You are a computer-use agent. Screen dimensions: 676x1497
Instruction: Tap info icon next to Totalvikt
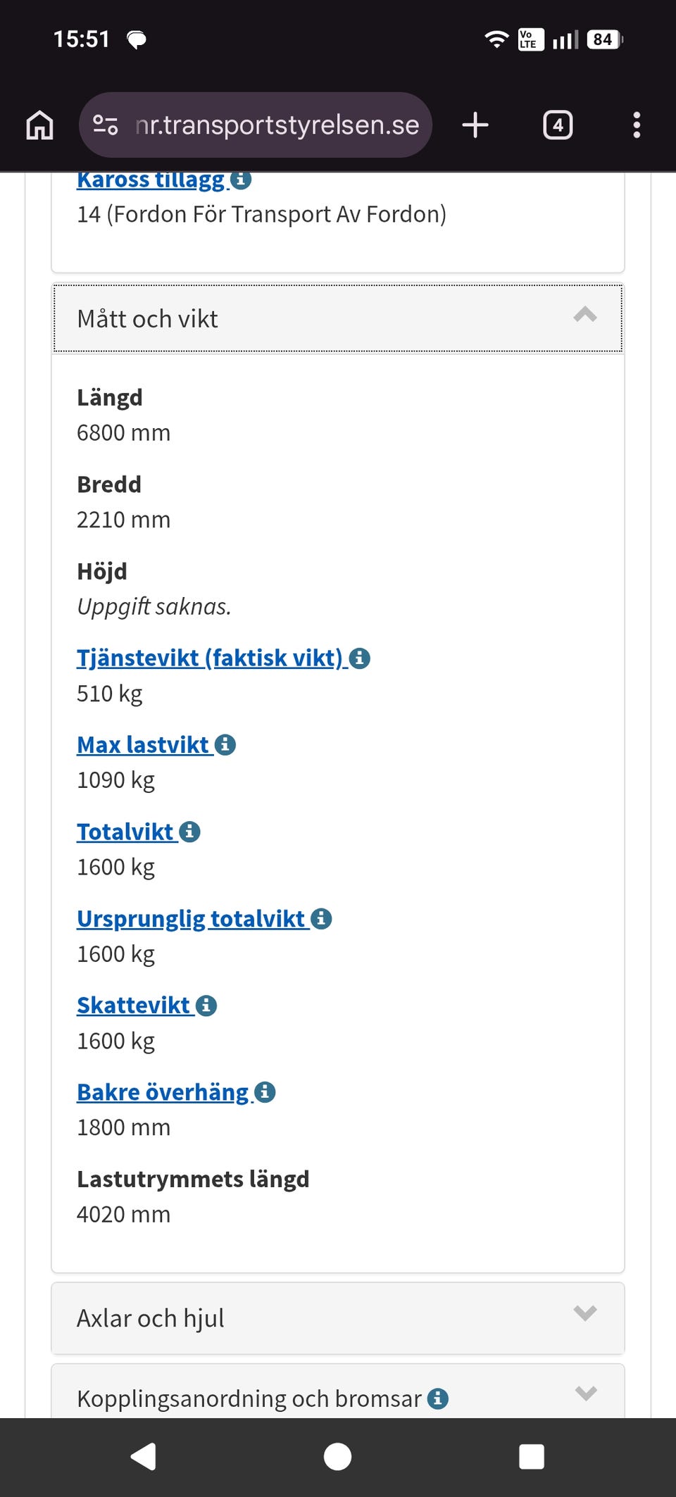tap(190, 832)
